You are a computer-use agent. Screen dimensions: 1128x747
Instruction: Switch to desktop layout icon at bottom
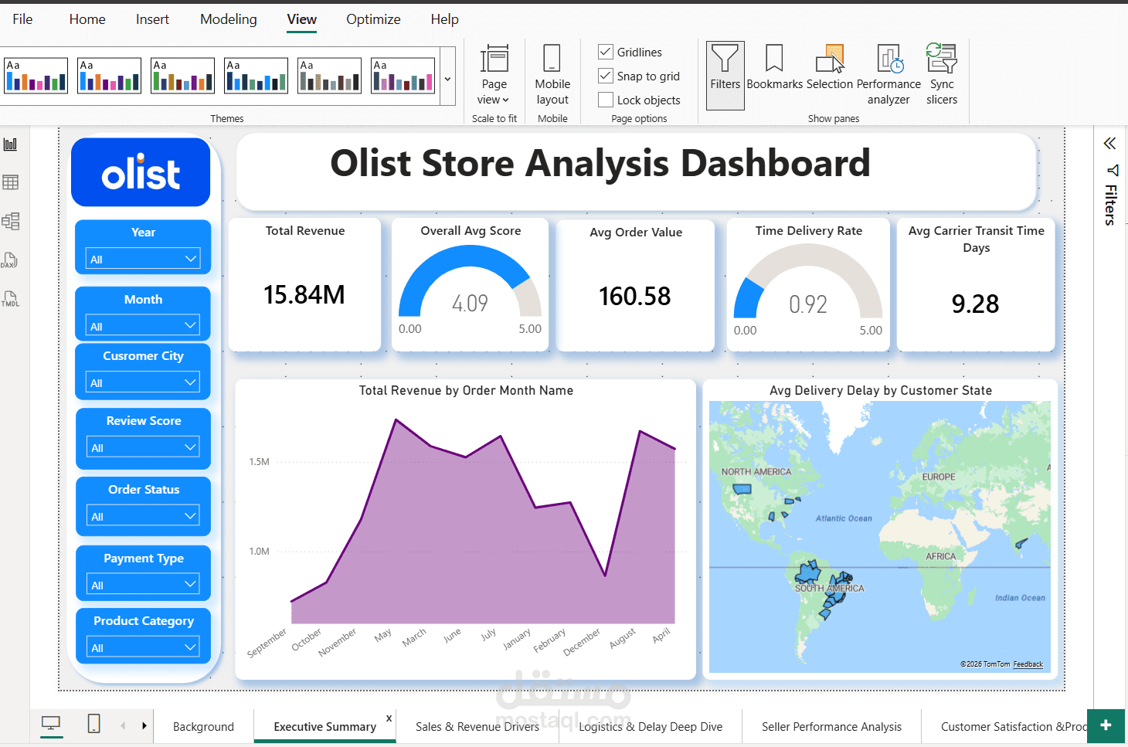pyautogui.click(x=51, y=724)
